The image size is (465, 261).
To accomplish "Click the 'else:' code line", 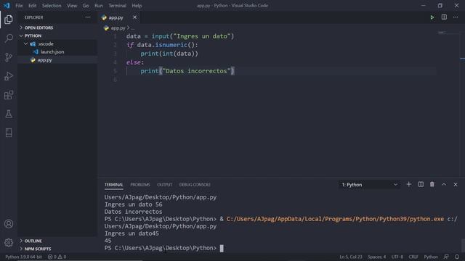I will pyautogui.click(x=135, y=62).
